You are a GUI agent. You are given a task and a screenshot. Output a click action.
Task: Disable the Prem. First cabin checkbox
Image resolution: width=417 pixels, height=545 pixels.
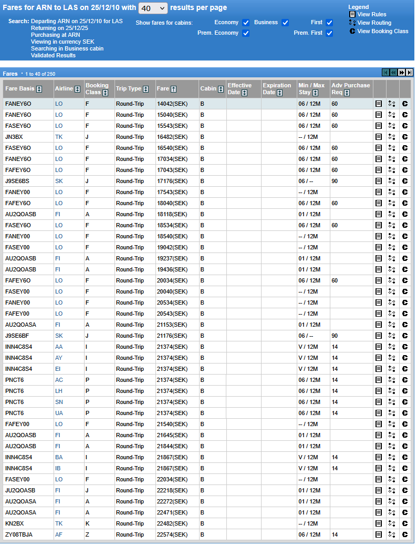[x=329, y=33]
